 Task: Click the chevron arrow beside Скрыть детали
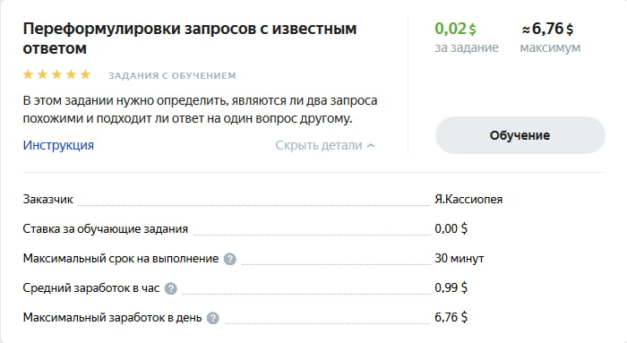[371, 146]
